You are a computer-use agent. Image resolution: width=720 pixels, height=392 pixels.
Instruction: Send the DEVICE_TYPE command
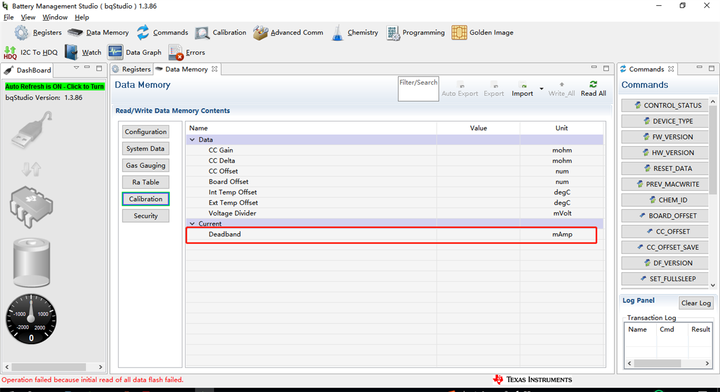(664, 122)
